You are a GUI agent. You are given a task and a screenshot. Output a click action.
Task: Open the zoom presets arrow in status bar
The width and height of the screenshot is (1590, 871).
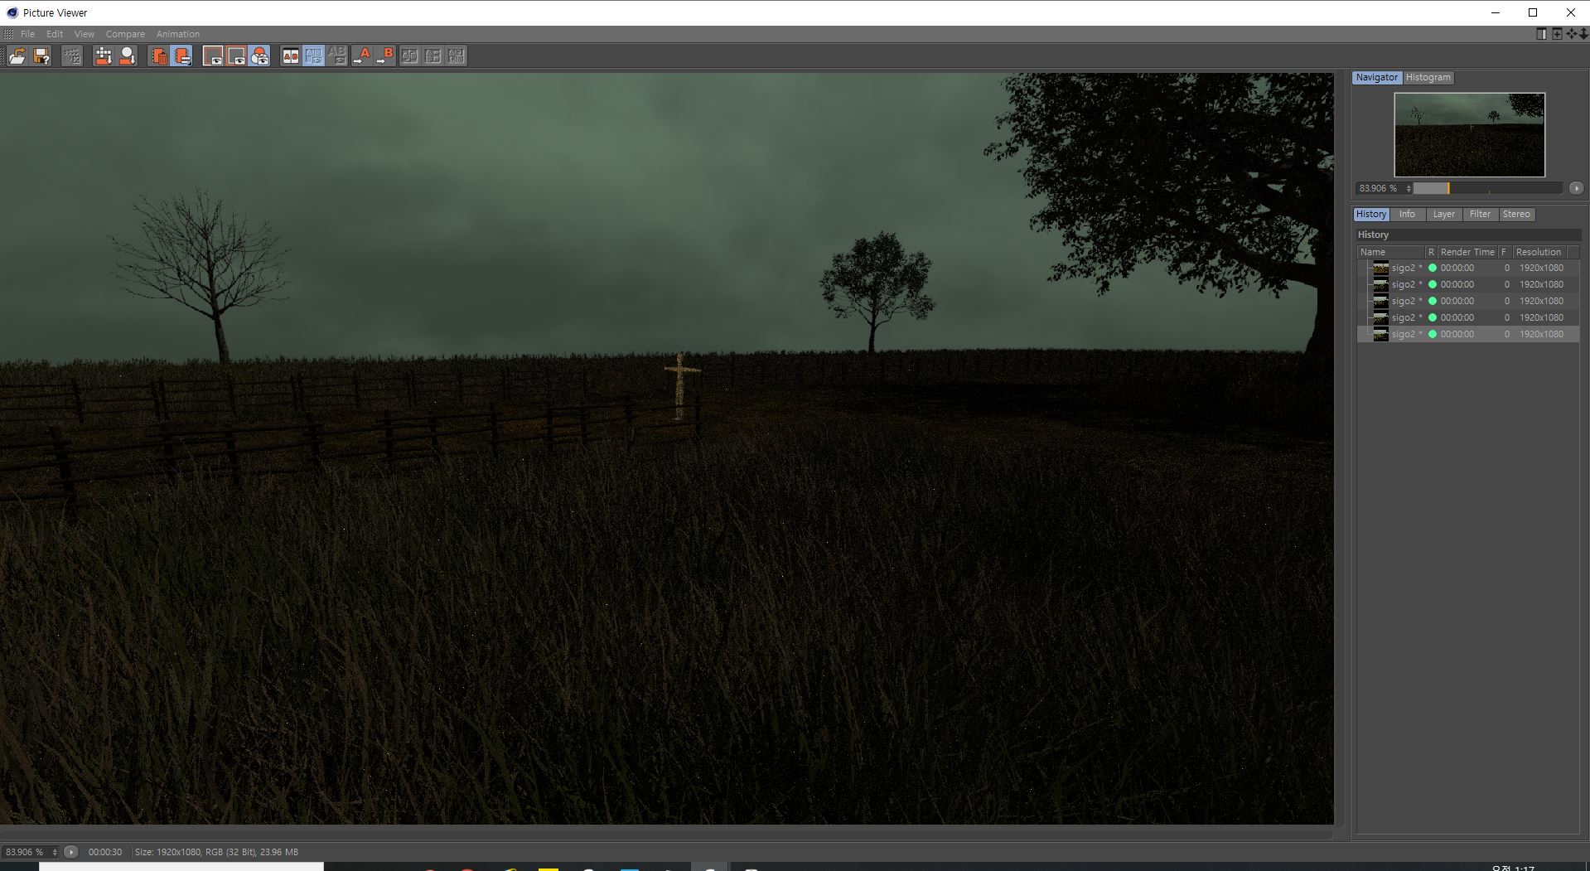[71, 852]
